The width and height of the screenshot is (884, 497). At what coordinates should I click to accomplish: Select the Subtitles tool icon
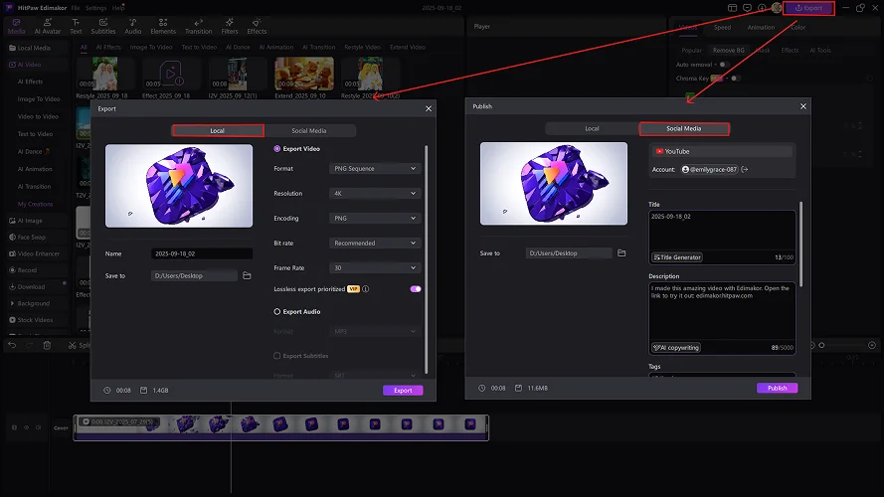pyautogui.click(x=103, y=26)
